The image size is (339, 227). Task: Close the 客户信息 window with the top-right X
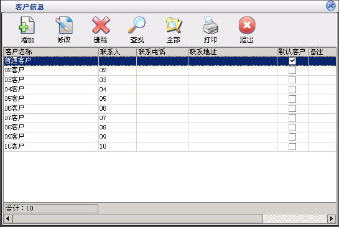click(331, 6)
